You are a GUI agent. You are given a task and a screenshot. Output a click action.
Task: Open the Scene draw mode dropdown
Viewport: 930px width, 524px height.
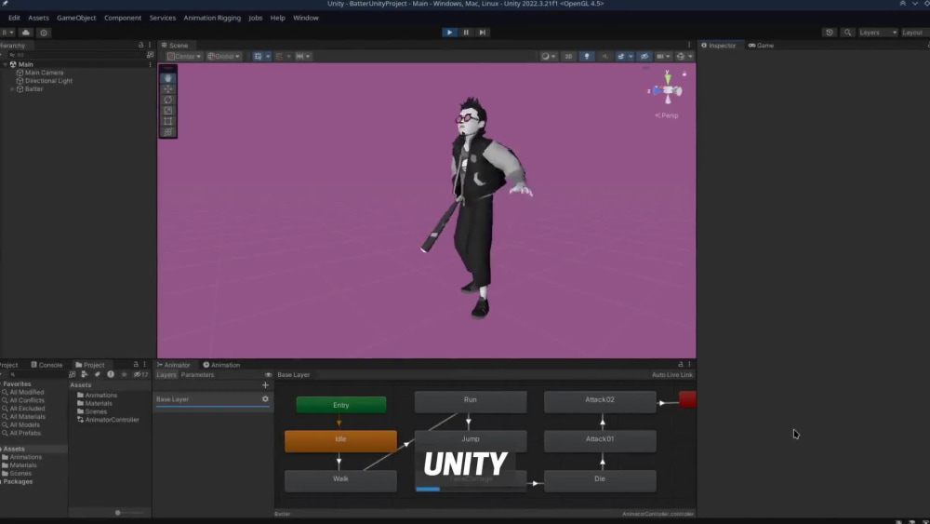548,57
